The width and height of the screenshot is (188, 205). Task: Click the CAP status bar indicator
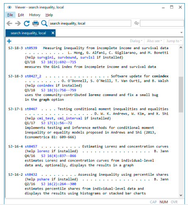tap(153, 202)
